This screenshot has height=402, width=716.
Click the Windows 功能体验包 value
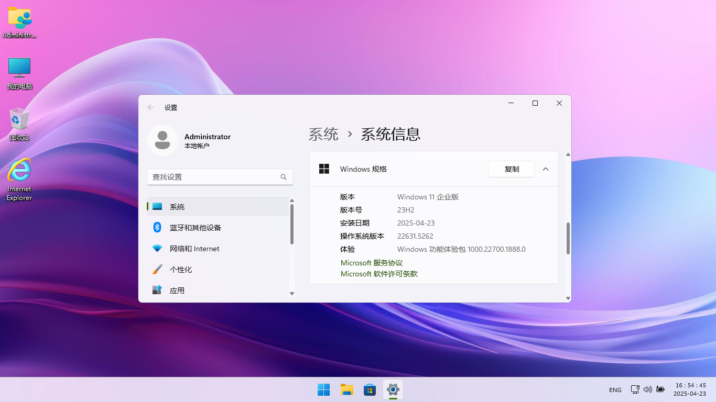[x=461, y=249]
